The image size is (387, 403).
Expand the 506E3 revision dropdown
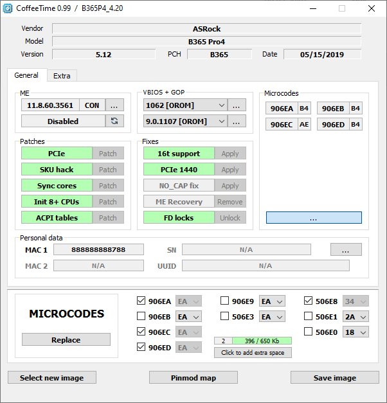272,317
